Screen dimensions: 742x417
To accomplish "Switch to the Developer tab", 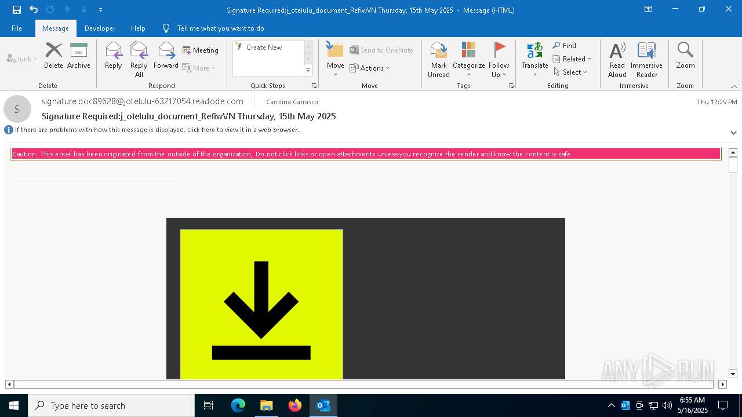I will (100, 28).
